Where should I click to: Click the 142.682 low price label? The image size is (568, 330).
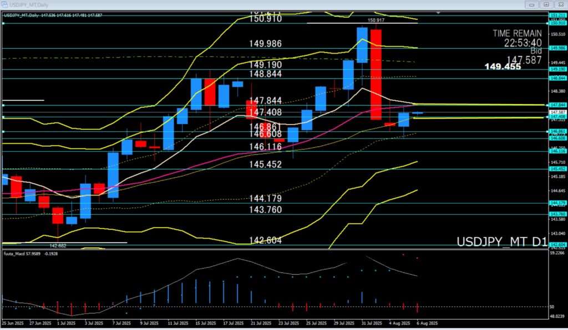tap(58, 245)
